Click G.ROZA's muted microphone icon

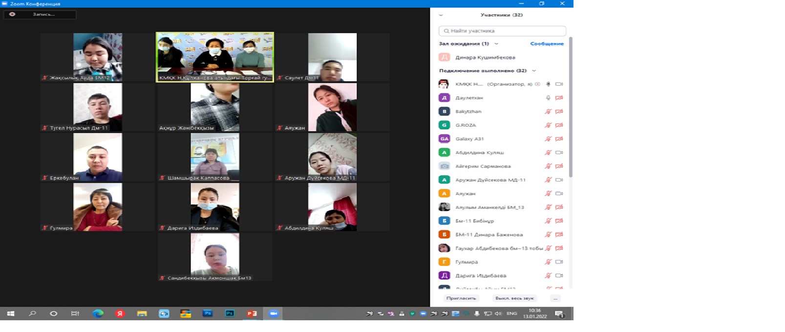pos(548,125)
